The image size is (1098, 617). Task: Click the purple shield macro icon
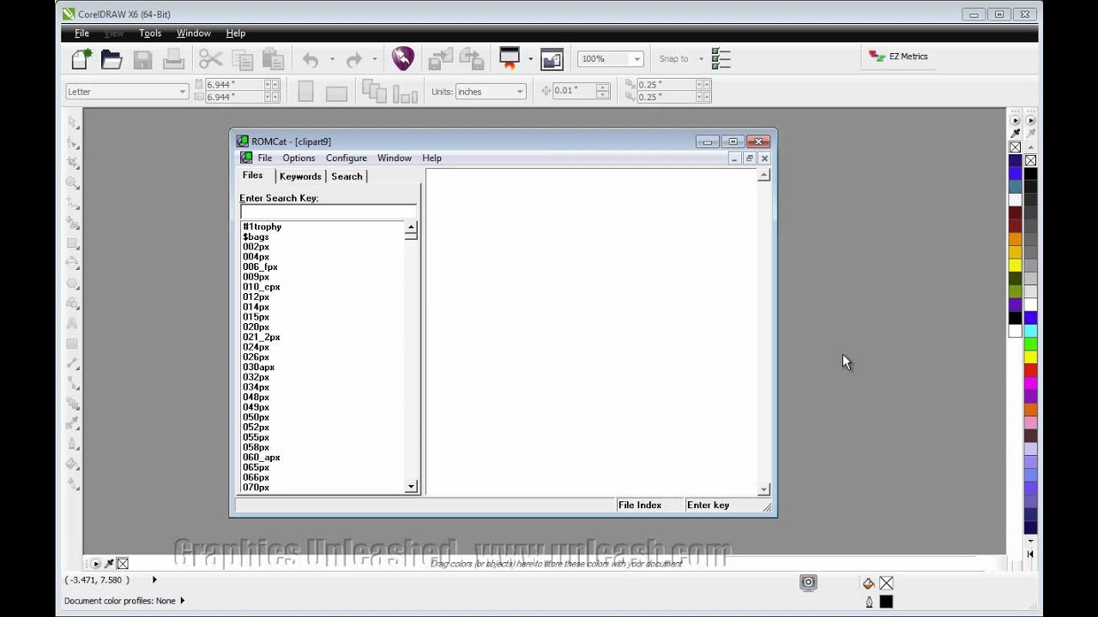tap(402, 58)
